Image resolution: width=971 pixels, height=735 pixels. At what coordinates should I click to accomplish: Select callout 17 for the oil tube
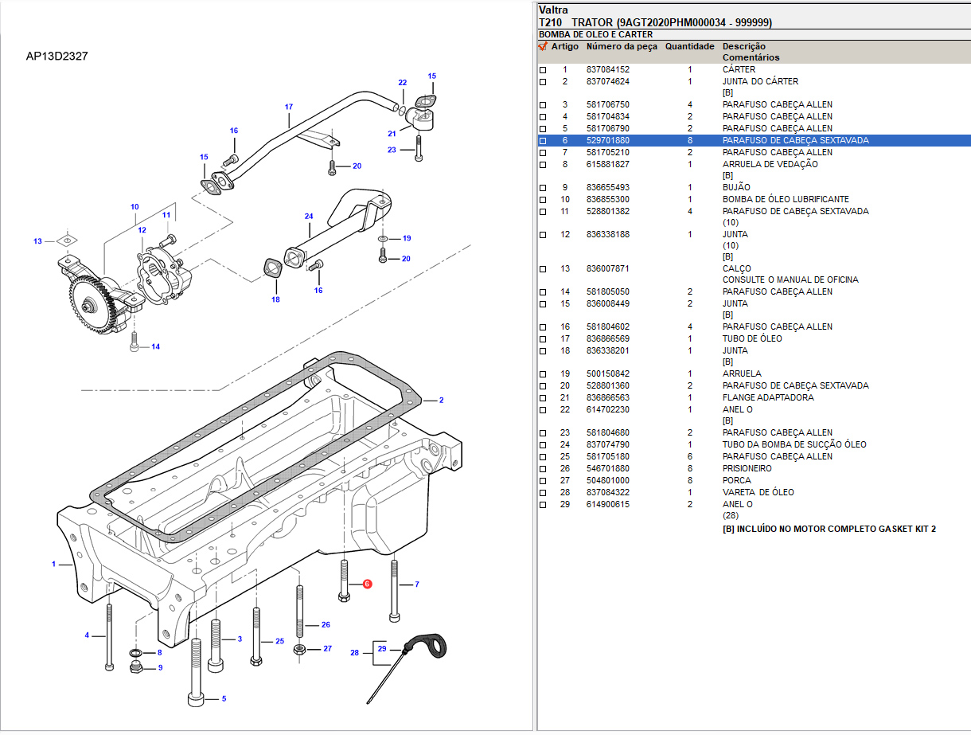pos(289,107)
